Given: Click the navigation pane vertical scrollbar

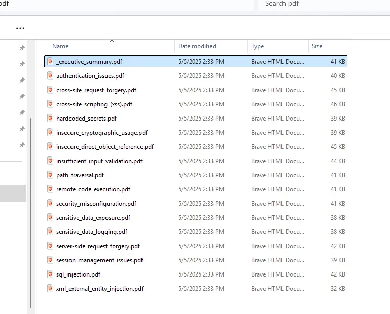Looking at the screenshot, I should pyautogui.click(x=31, y=213).
